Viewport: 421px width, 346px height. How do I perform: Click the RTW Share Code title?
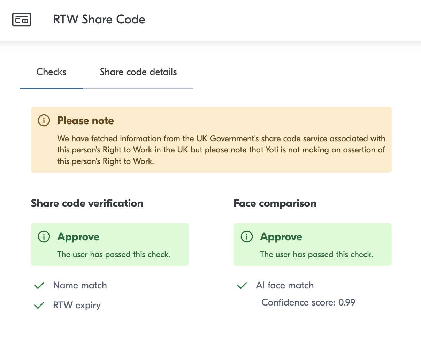(x=99, y=20)
